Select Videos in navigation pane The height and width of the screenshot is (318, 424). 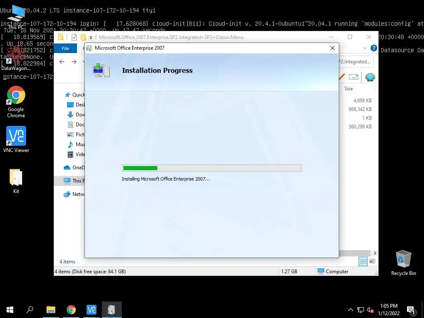pyautogui.click(x=76, y=154)
